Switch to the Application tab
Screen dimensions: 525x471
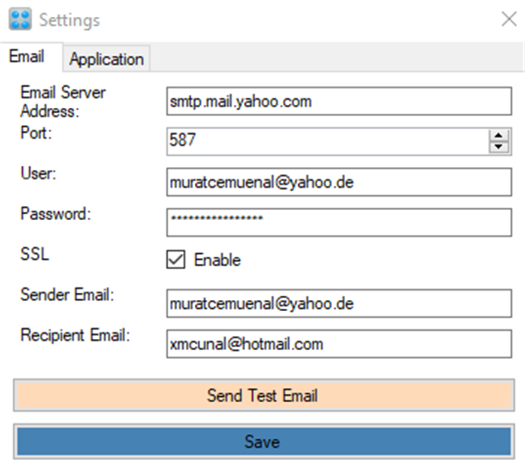pos(106,59)
